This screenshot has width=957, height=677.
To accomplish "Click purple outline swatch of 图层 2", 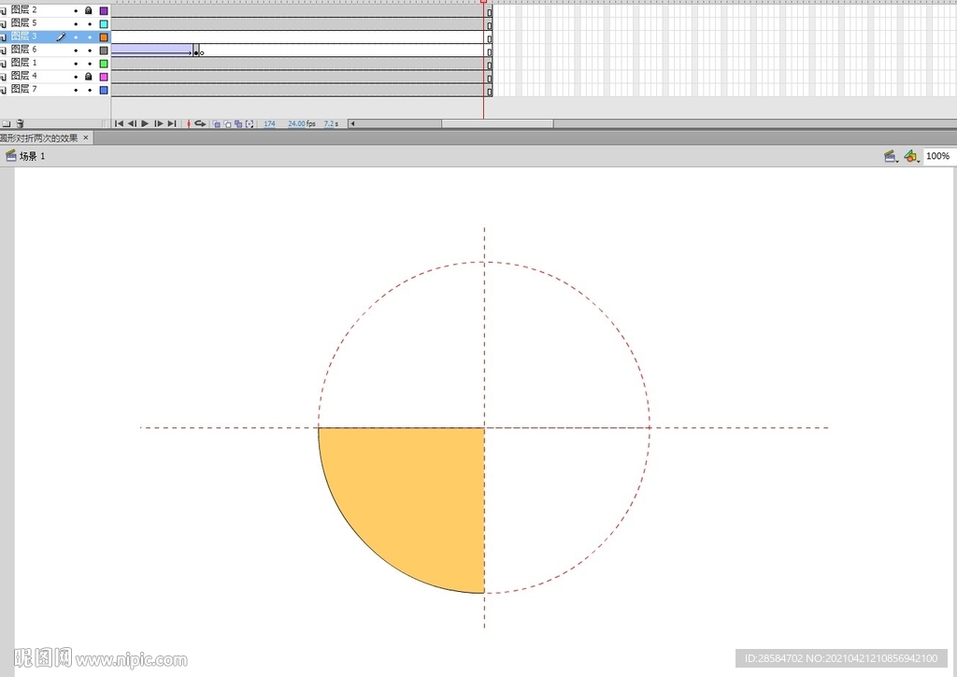I will [x=104, y=11].
